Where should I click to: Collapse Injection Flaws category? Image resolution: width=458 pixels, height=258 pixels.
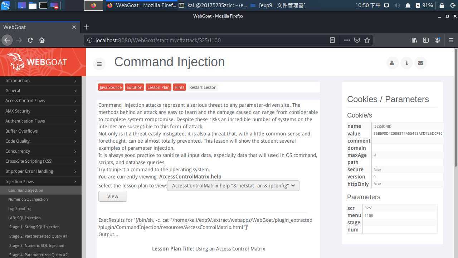click(41, 182)
